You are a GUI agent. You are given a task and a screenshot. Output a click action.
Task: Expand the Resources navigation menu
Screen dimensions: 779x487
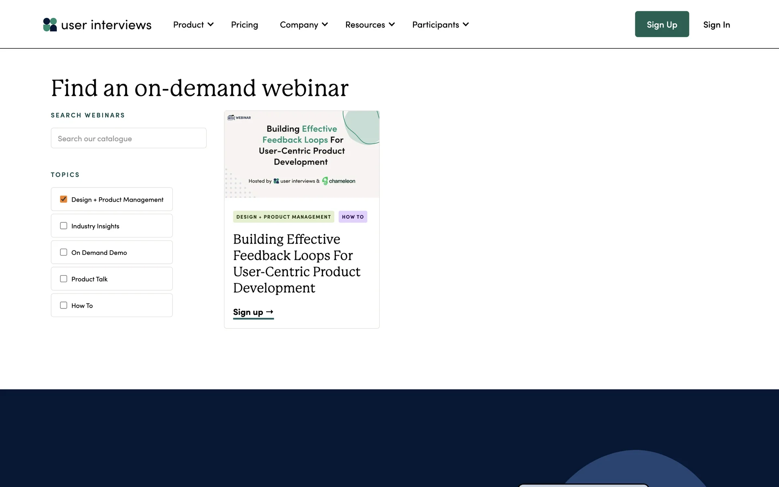pos(370,25)
